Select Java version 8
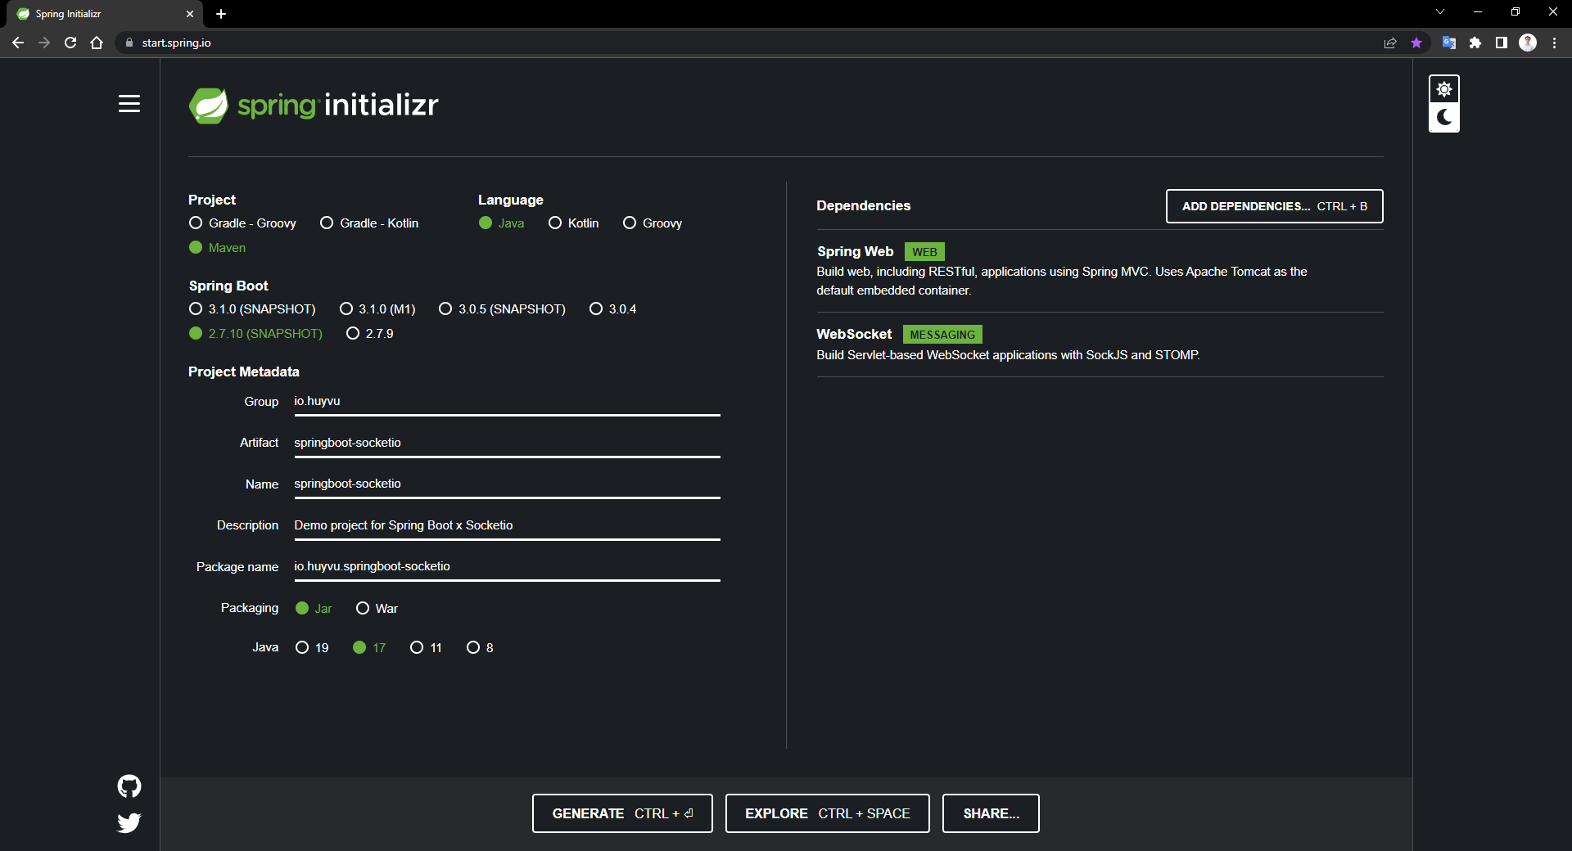Screen dimensions: 1572x851 coord(480,648)
